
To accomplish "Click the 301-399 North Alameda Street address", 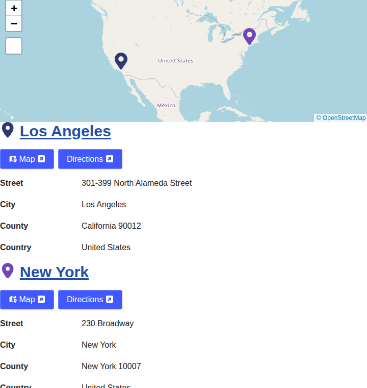I will click(x=137, y=183).
